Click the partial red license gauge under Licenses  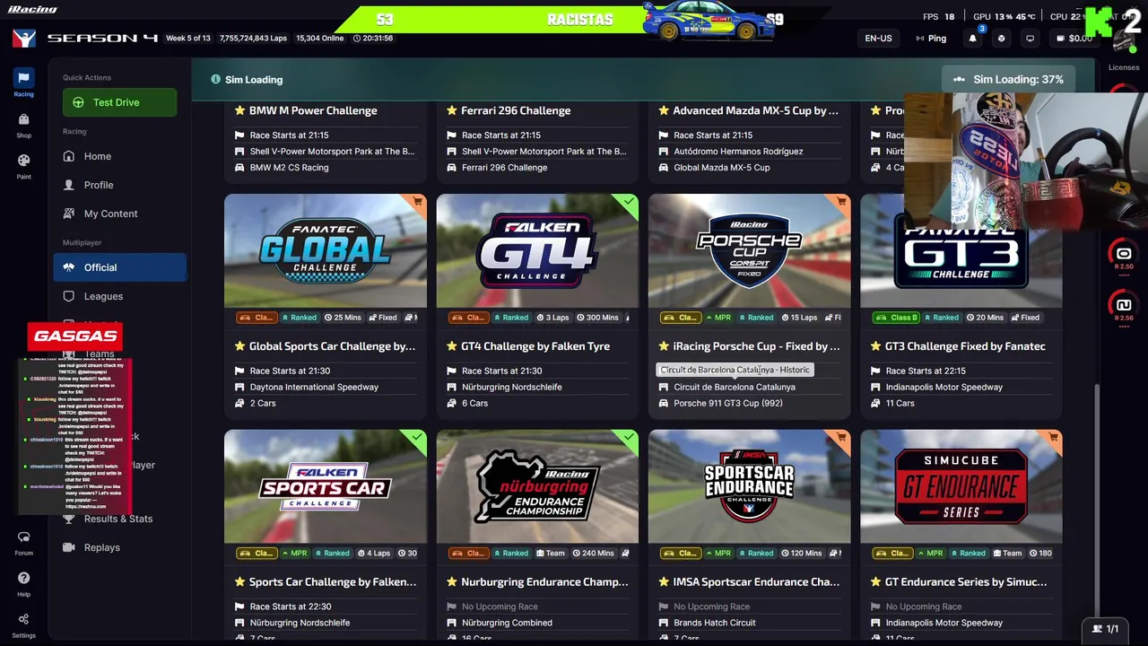pos(1125,89)
